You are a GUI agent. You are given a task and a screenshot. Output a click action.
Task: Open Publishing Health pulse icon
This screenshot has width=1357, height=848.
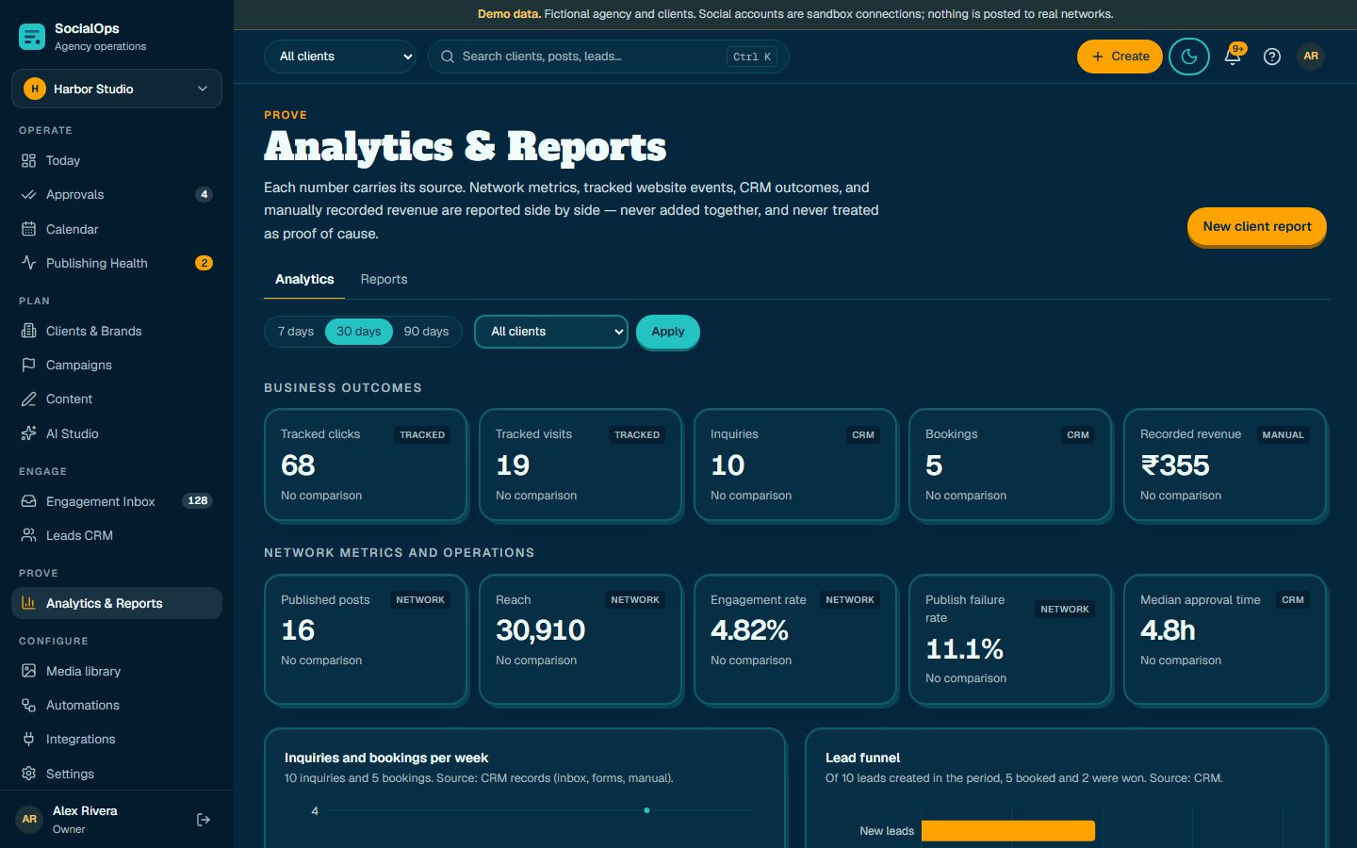click(29, 263)
